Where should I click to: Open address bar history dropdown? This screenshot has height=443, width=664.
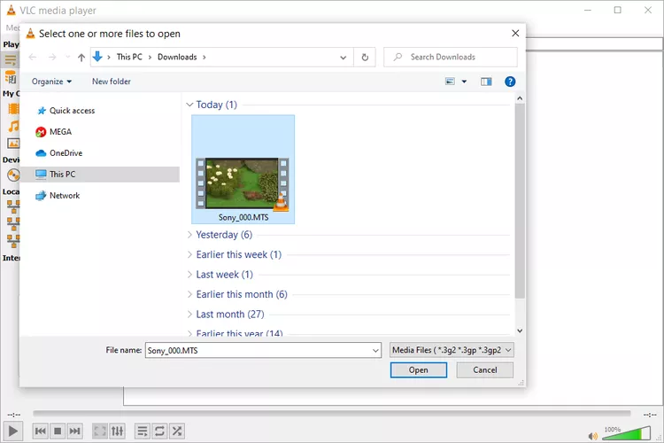[x=343, y=58]
